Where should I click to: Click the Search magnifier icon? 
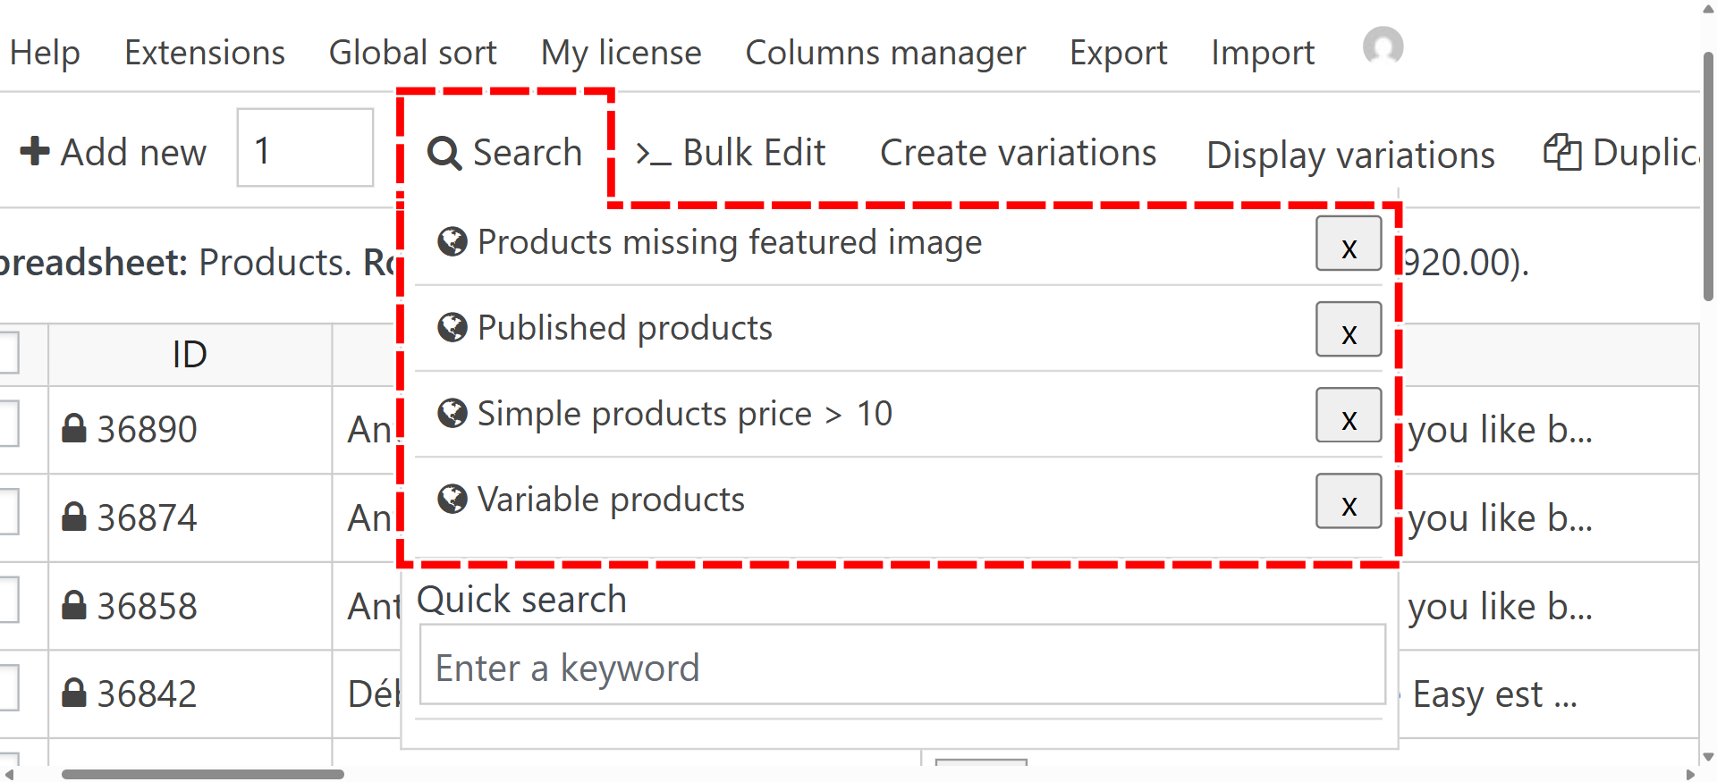(444, 153)
